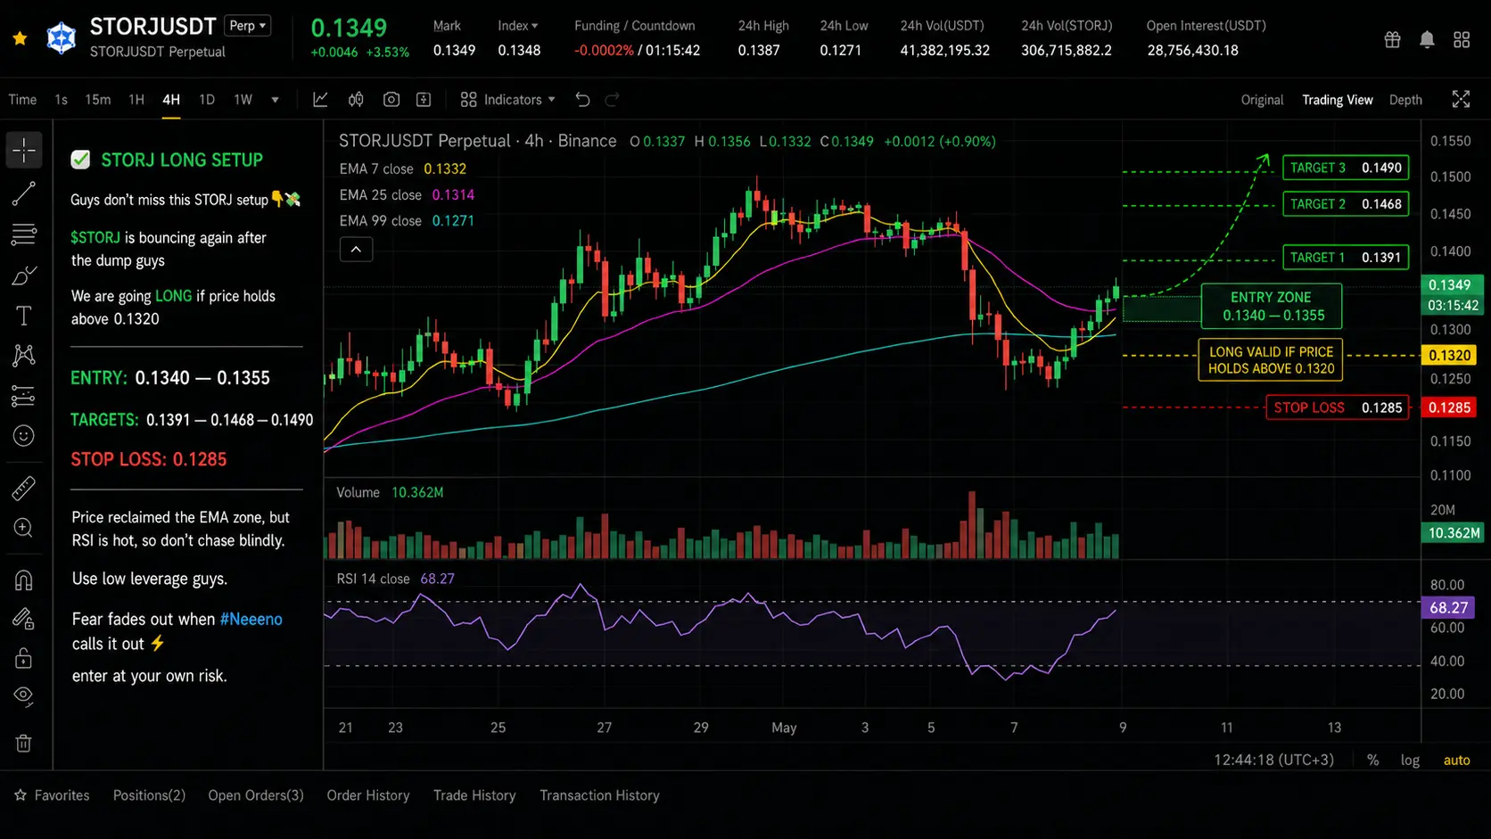Open the notifications bell
This screenshot has width=1491, height=839.
coord(1427,39)
